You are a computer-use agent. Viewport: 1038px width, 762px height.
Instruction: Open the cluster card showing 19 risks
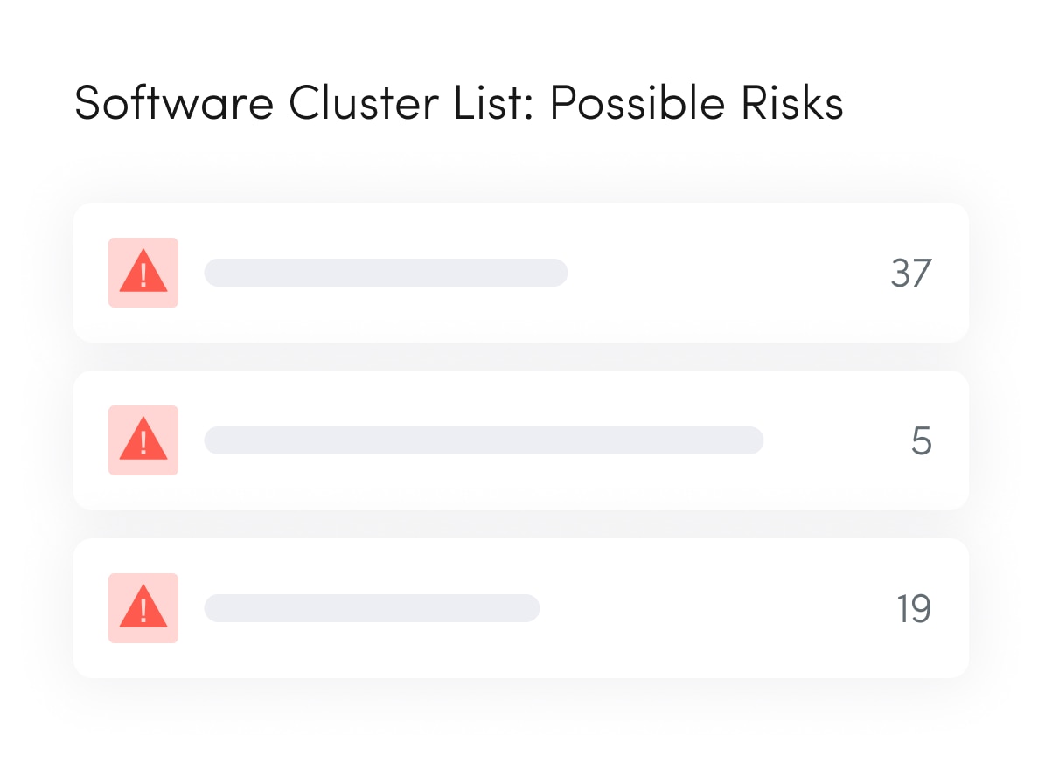520,655
